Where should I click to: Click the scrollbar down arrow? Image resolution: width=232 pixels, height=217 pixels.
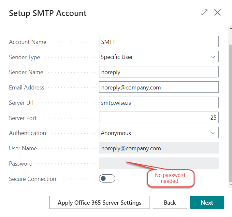click(x=231, y=185)
